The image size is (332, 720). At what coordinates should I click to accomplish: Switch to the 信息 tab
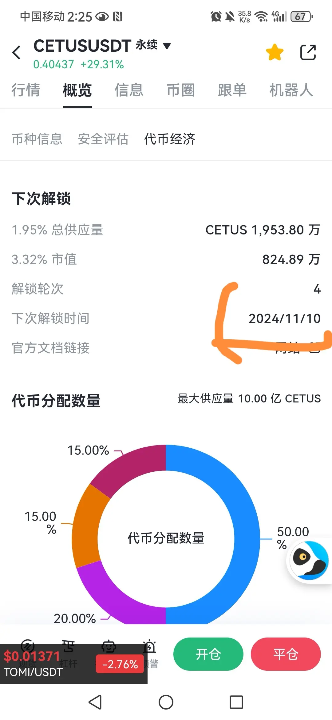click(x=129, y=90)
